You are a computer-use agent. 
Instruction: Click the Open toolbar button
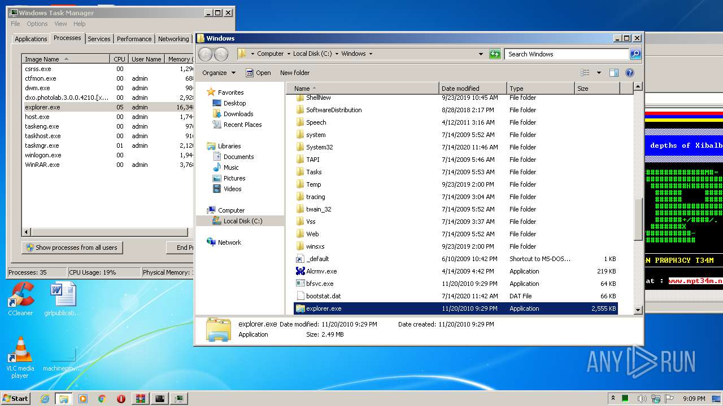tap(259, 73)
